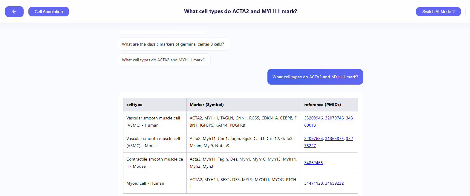Image resolution: width=470 pixels, height=196 pixels.
Task: Click the Vascular smooth muscle cell - Human entry
Action: (x=153, y=122)
